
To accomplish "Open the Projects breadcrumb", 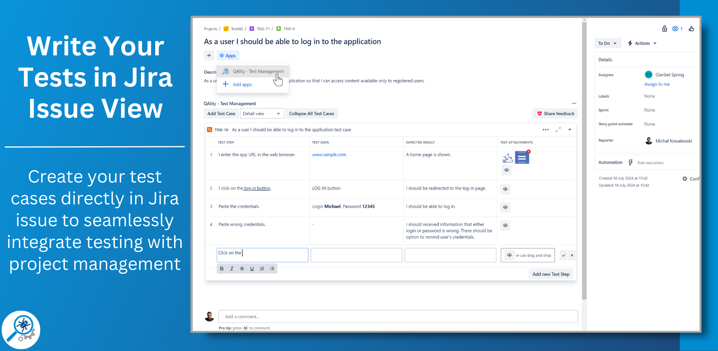I will click(x=210, y=29).
